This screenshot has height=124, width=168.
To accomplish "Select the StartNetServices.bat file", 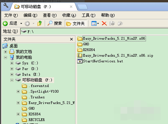I will point(100,61).
